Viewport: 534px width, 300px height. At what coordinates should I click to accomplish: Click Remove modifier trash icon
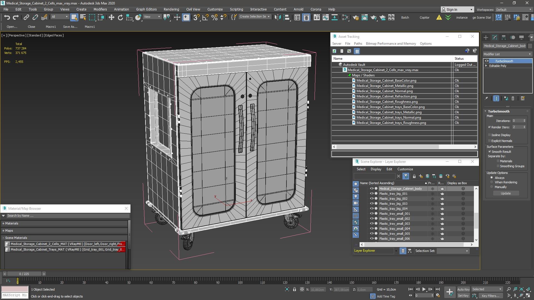(x=513, y=98)
